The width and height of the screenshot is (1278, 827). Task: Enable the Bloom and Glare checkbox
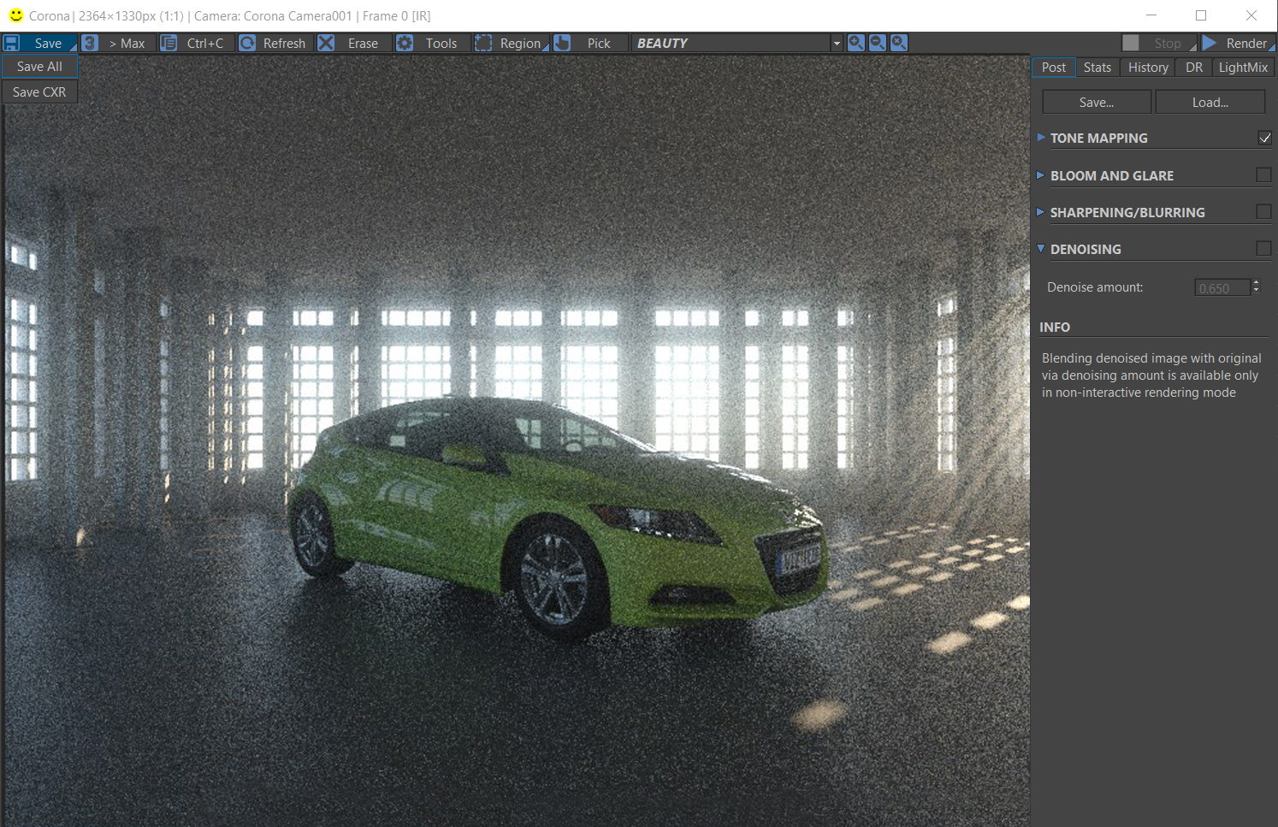tap(1263, 175)
